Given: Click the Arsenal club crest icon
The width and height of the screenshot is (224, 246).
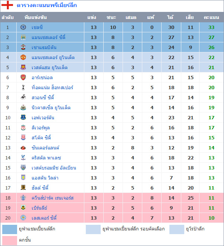Looking at the screenshot, I should click(x=23, y=77).
